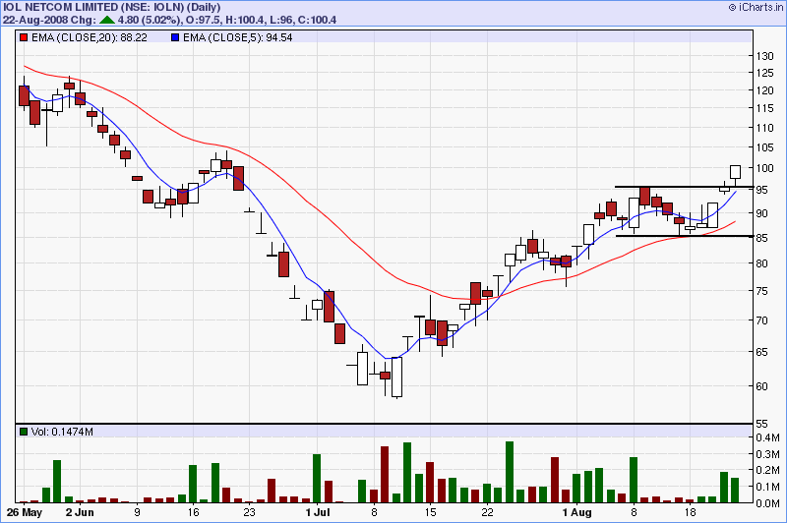
Task: Click the '© iCharts.in' credit text
Action: pyautogui.click(x=756, y=7)
